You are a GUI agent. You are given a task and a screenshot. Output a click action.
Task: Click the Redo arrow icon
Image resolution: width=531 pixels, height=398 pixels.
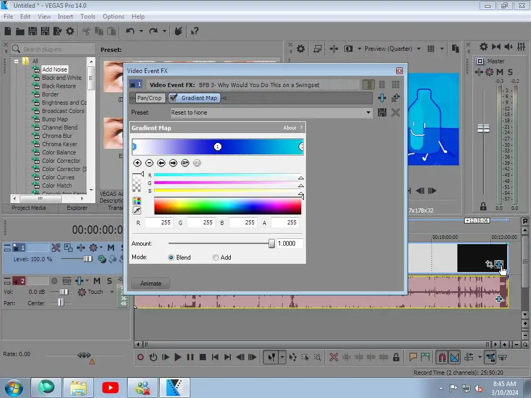point(153,31)
